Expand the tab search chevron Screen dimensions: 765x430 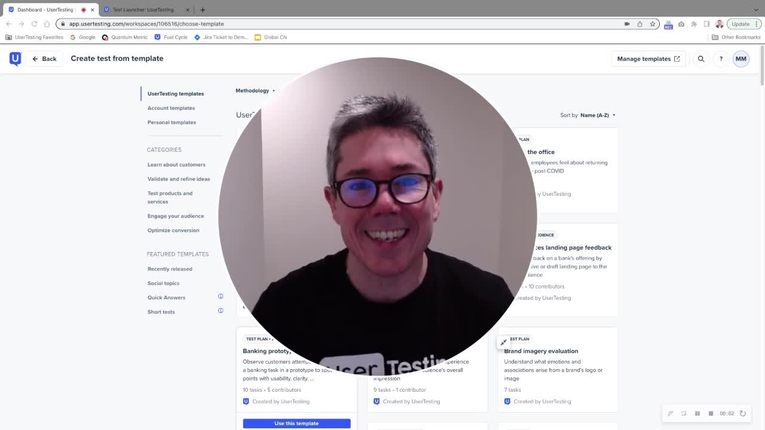pos(756,10)
